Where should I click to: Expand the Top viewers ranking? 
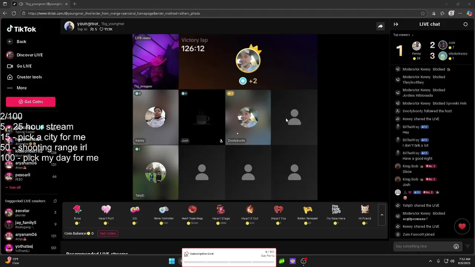(x=403, y=35)
